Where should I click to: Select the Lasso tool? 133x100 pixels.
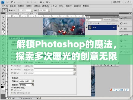(3, 23)
